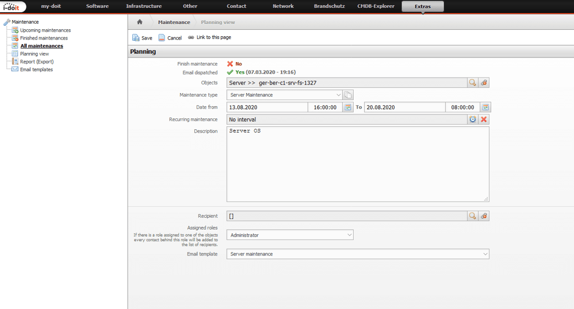Click the Save document icon
Image resolution: width=574 pixels, height=309 pixels.
coord(136,38)
